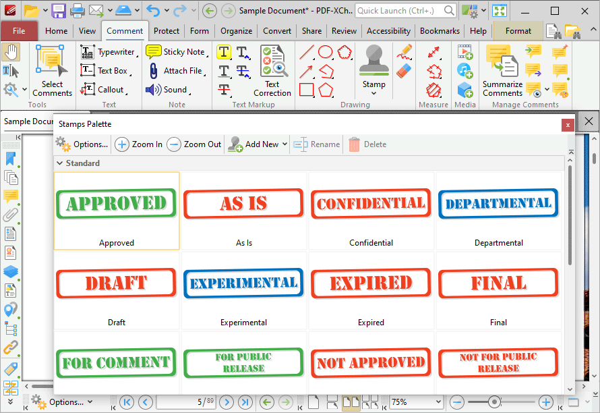This screenshot has width=600, height=413.
Task: Expand the Stamp dropdown arrow
Action: tap(374, 93)
